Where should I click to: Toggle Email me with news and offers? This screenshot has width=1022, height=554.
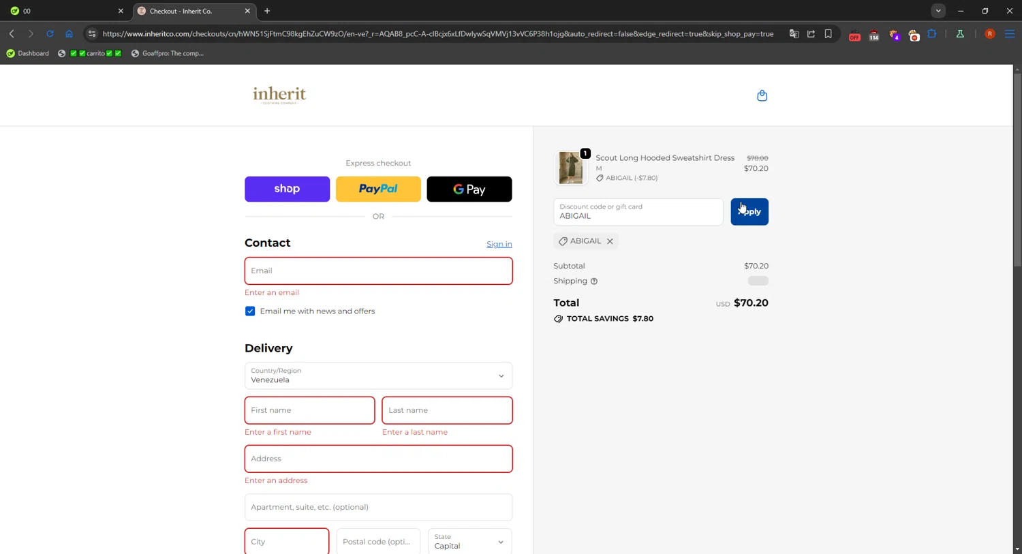point(250,311)
